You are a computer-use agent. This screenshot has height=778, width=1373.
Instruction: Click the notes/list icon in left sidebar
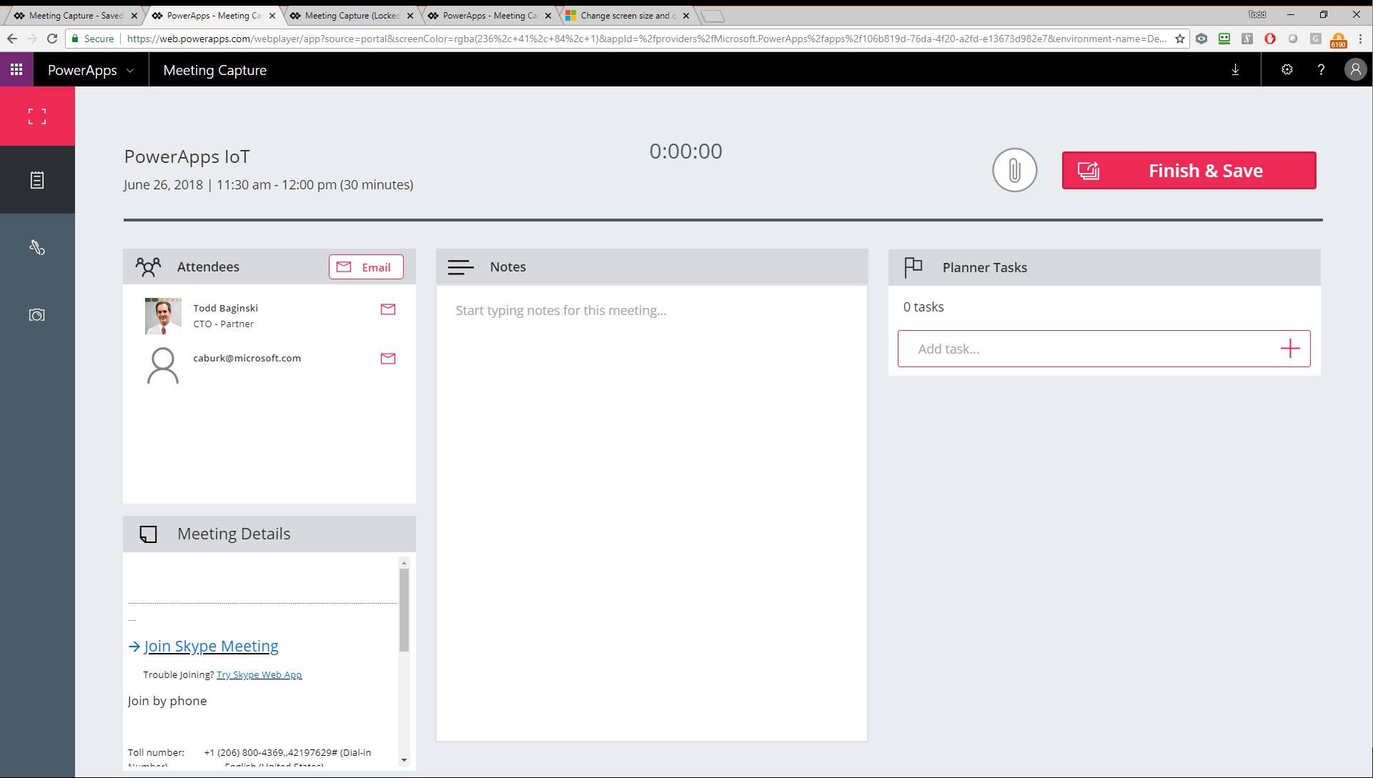[36, 180]
